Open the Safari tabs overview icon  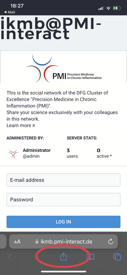click(117, 257)
